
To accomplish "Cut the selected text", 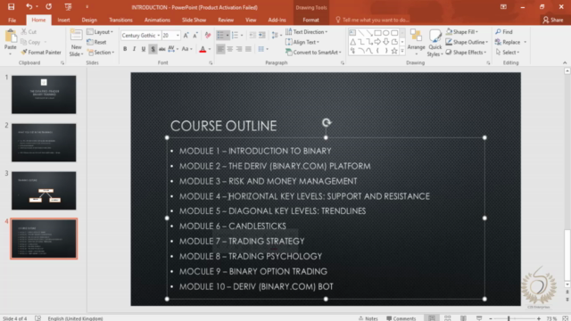I will [29, 32].
